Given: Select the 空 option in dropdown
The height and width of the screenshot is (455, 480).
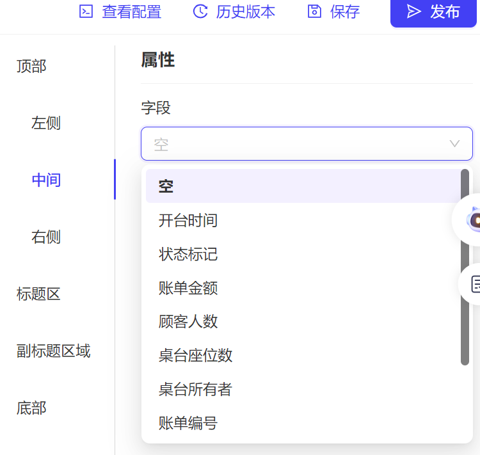Looking at the screenshot, I should (303, 186).
